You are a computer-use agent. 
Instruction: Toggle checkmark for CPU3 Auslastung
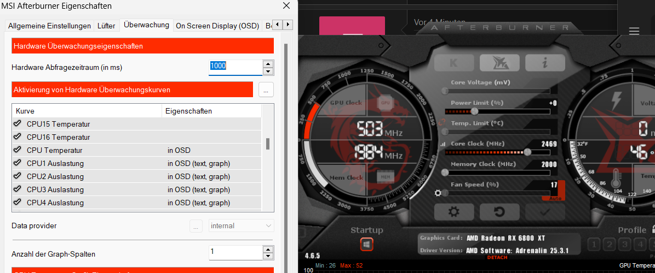17,190
